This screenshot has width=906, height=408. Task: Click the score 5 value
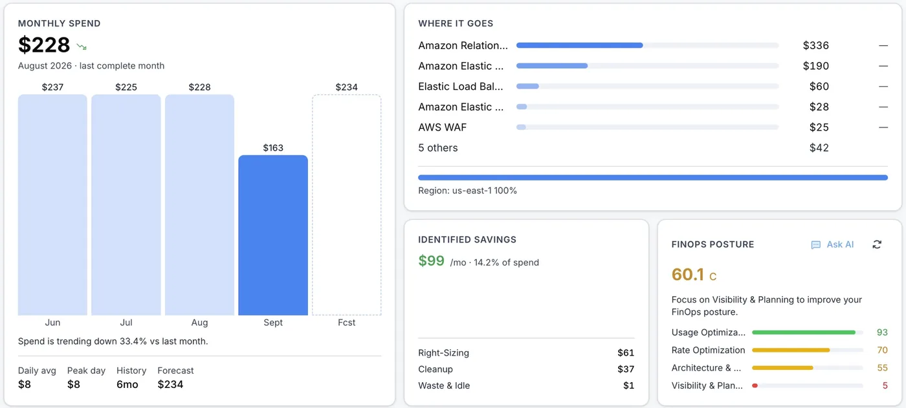[x=885, y=385]
